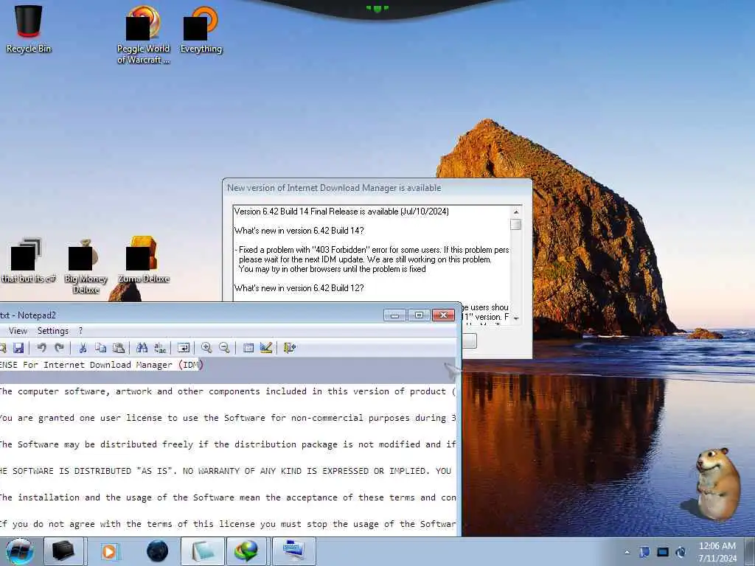Open the ? help menu in Notepad2
This screenshot has height=566, width=755.
80,331
